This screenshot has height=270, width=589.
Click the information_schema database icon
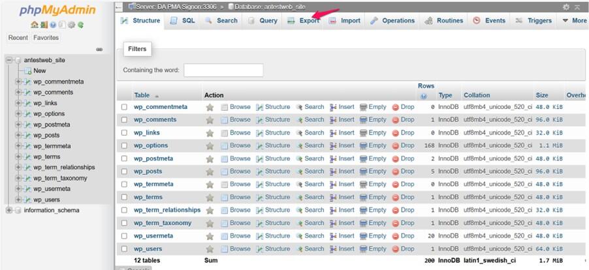coord(18,211)
